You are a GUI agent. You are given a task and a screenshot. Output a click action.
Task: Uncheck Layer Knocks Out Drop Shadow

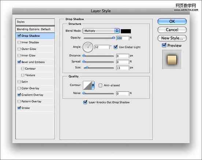coord(85,102)
